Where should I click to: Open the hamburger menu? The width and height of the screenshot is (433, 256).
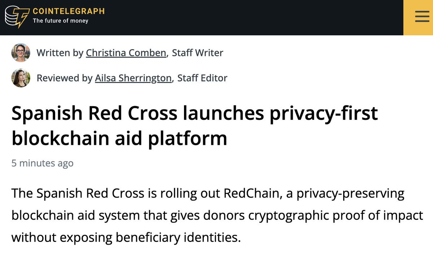point(418,17)
